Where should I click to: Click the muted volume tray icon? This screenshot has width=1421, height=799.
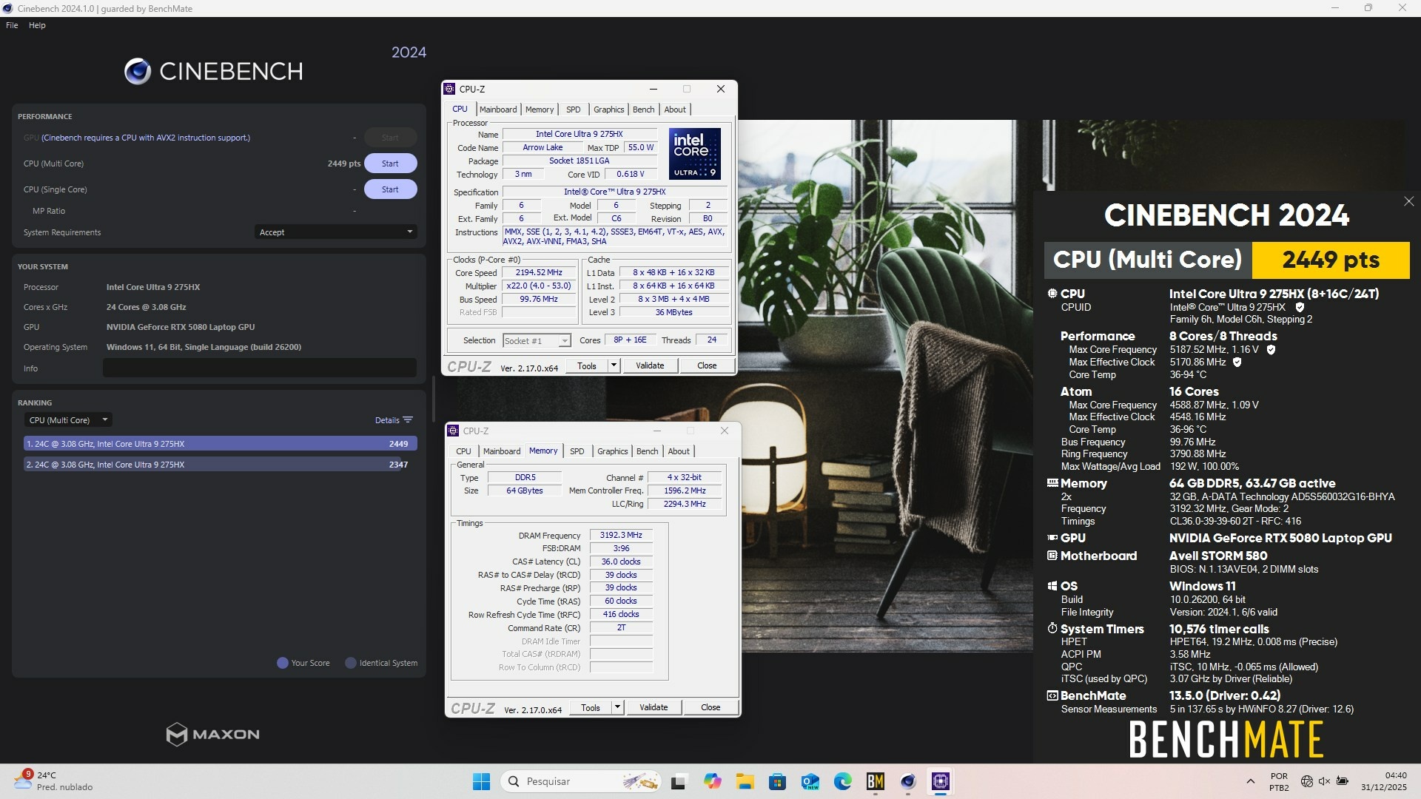[x=1324, y=781]
